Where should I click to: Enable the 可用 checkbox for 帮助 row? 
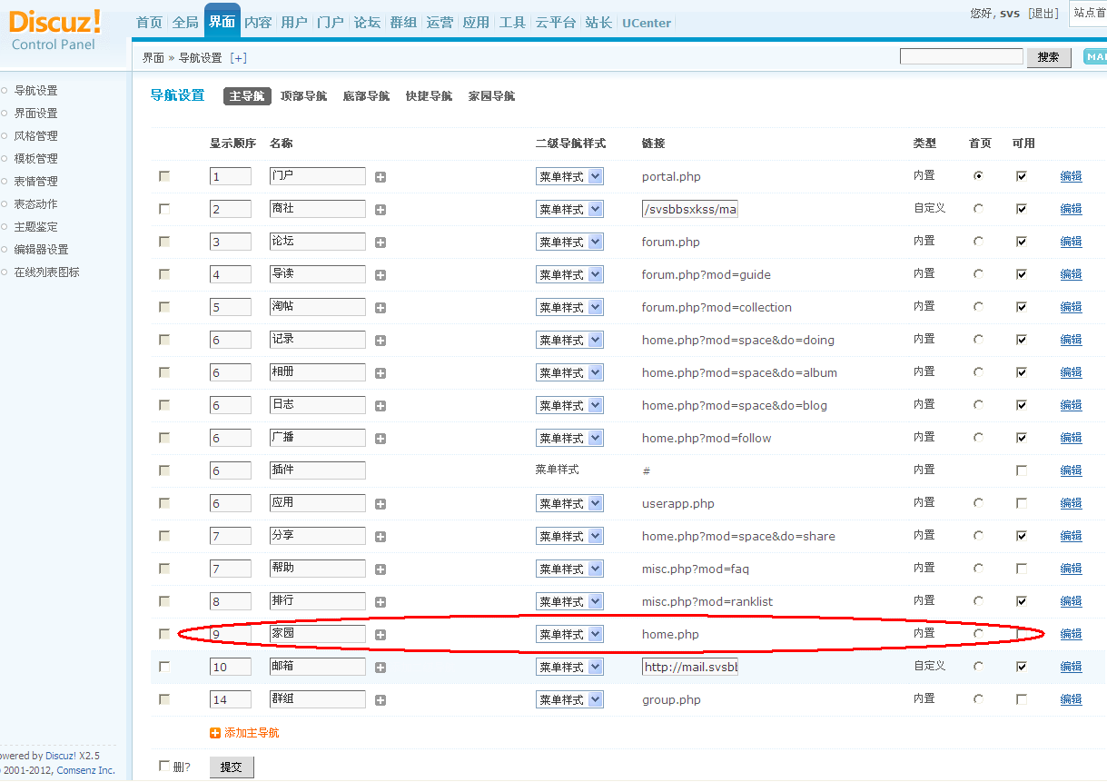1022,569
